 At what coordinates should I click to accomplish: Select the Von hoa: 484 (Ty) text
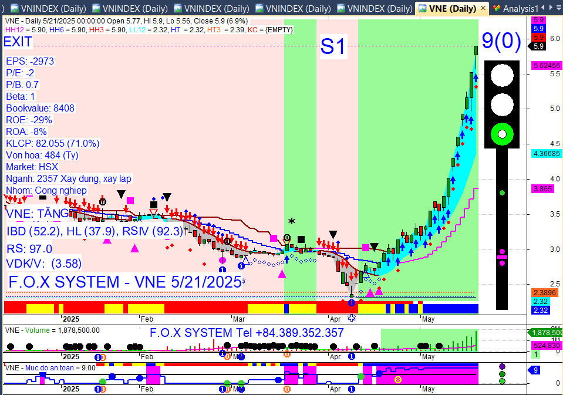[42, 155]
